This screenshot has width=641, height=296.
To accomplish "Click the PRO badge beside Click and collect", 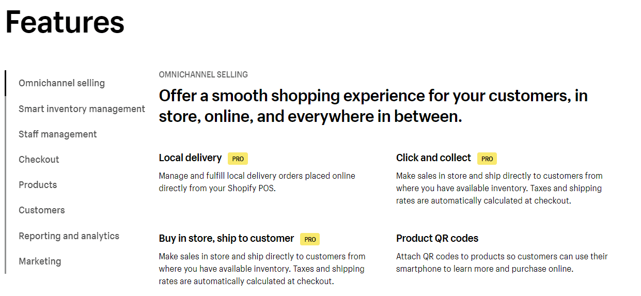I will click(x=487, y=159).
